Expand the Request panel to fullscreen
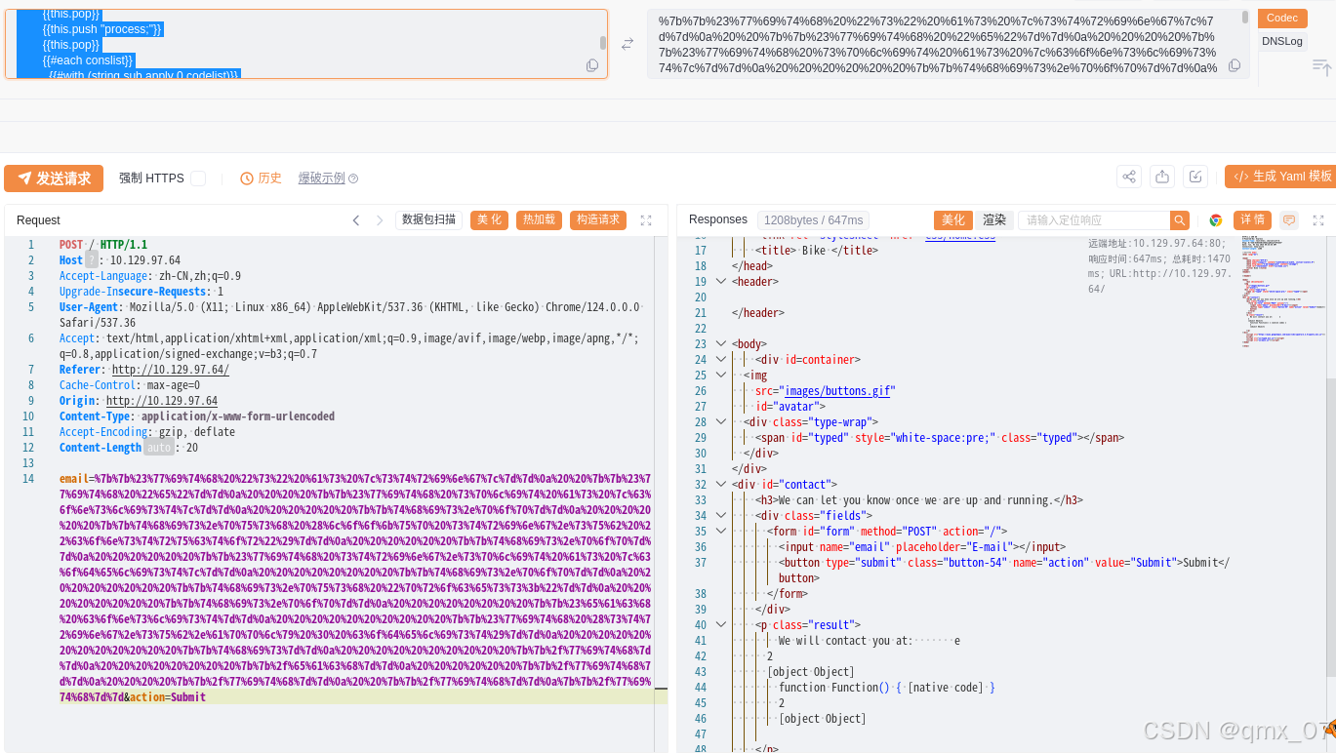 (646, 220)
